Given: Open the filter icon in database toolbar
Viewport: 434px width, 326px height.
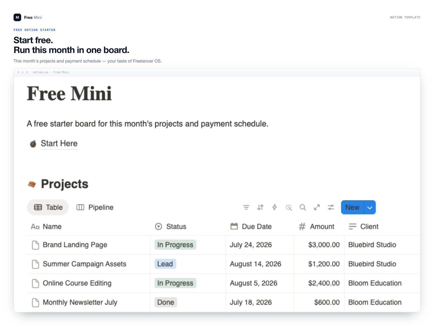Looking at the screenshot, I should [246, 207].
